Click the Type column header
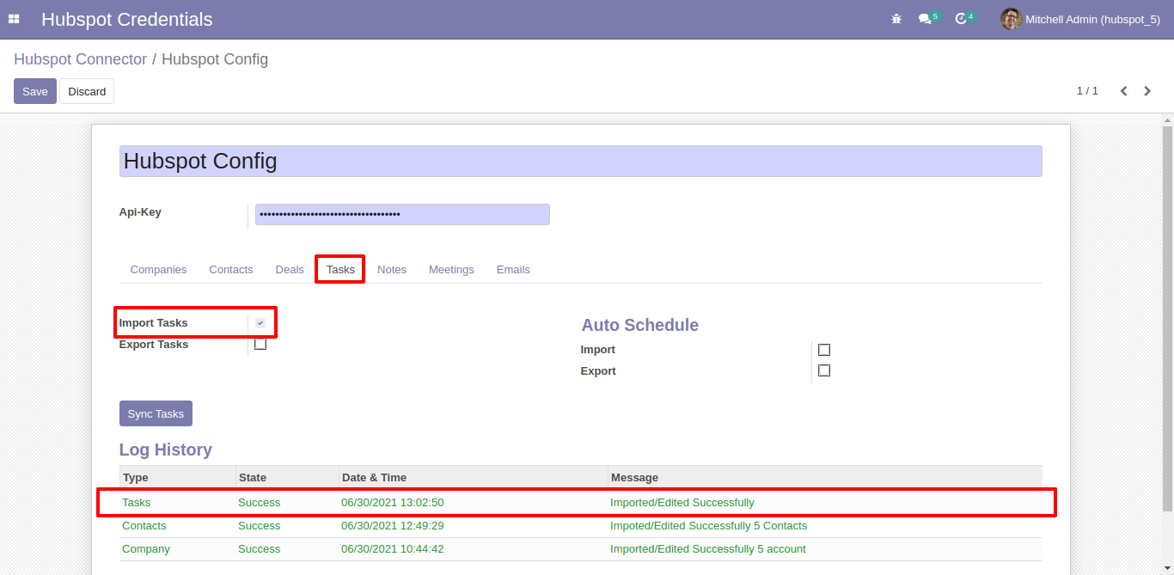The height and width of the screenshot is (575, 1174). pyautogui.click(x=177, y=477)
